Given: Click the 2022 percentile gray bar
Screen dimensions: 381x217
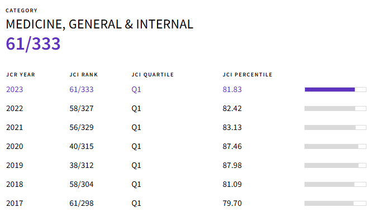Looking at the screenshot, I should tap(335, 108).
